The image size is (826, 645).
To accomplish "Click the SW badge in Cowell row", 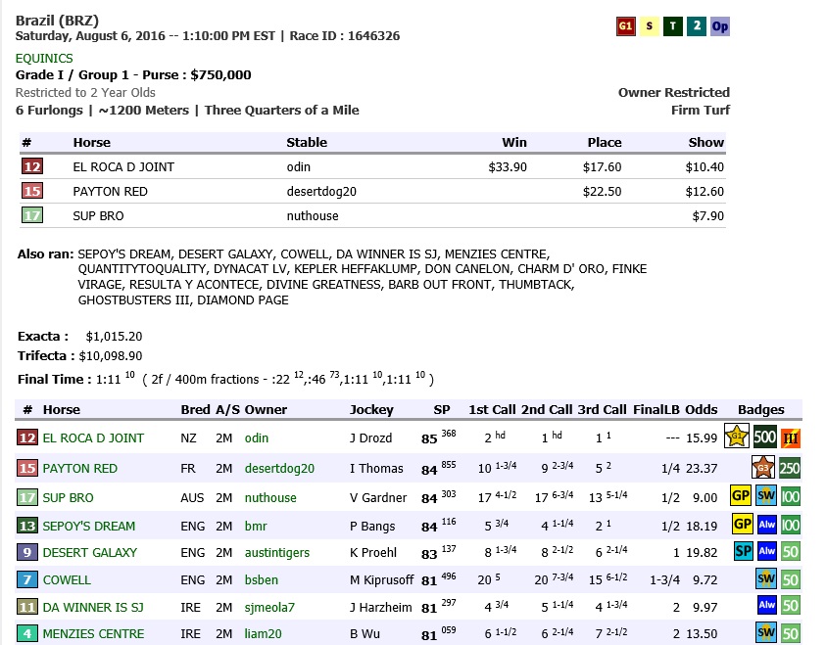I will tap(766, 578).
